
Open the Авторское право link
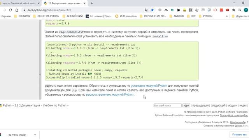[196, 112]
